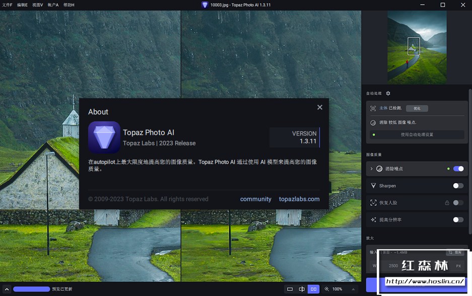This screenshot has height=296, width=472.
Task: Click the zoom magnifier icon
Action: click(x=326, y=289)
